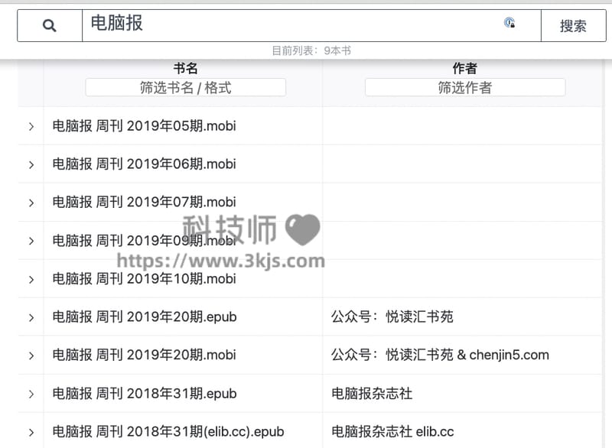
Task: Expand the row for 2019年10期.mobi
Action: click(x=31, y=279)
